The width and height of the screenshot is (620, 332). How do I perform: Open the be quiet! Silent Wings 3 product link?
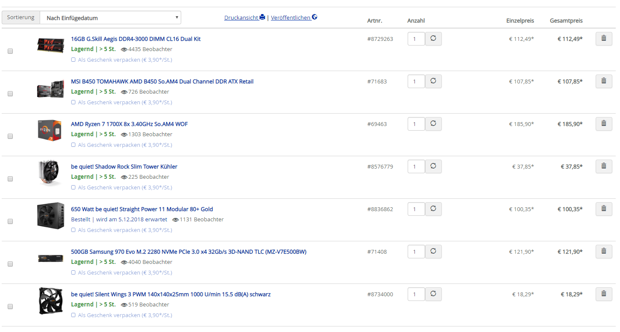pyautogui.click(x=171, y=294)
